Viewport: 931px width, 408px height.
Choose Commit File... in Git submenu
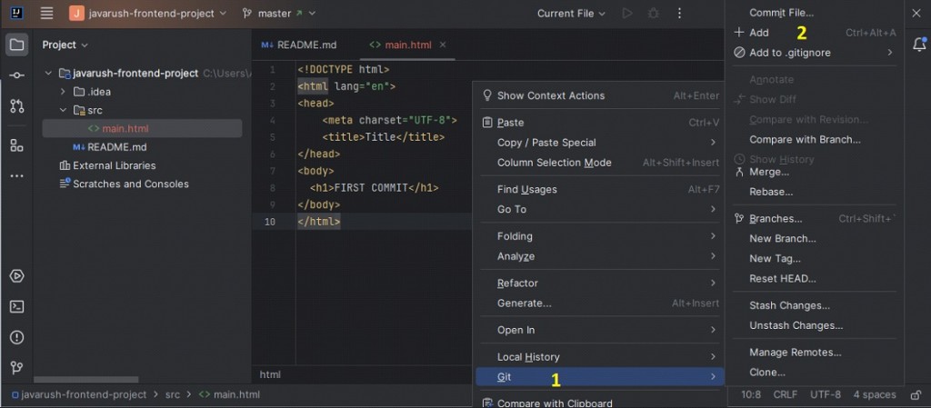[814, 13]
